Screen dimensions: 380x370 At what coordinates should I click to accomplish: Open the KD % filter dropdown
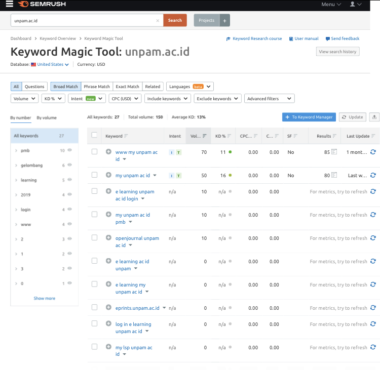coord(53,99)
